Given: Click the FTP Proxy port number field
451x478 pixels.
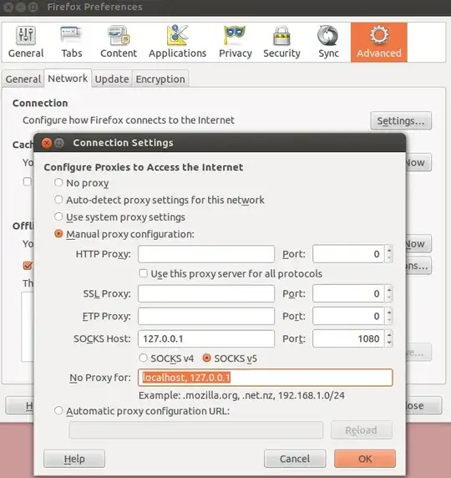Looking at the screenshot, I should (x=348, y=316).
